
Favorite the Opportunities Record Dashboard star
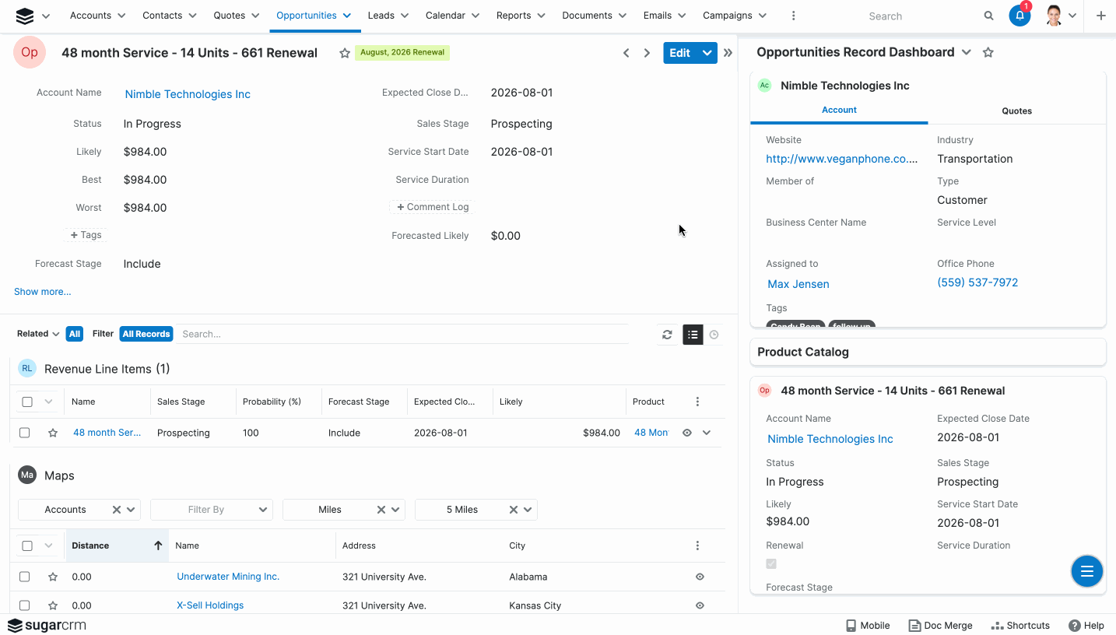point(988,52)
